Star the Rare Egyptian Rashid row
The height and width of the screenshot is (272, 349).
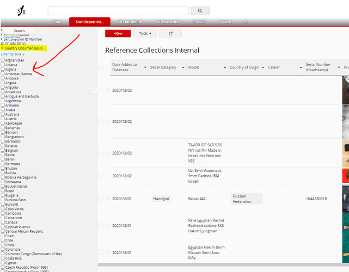point(107,226)
